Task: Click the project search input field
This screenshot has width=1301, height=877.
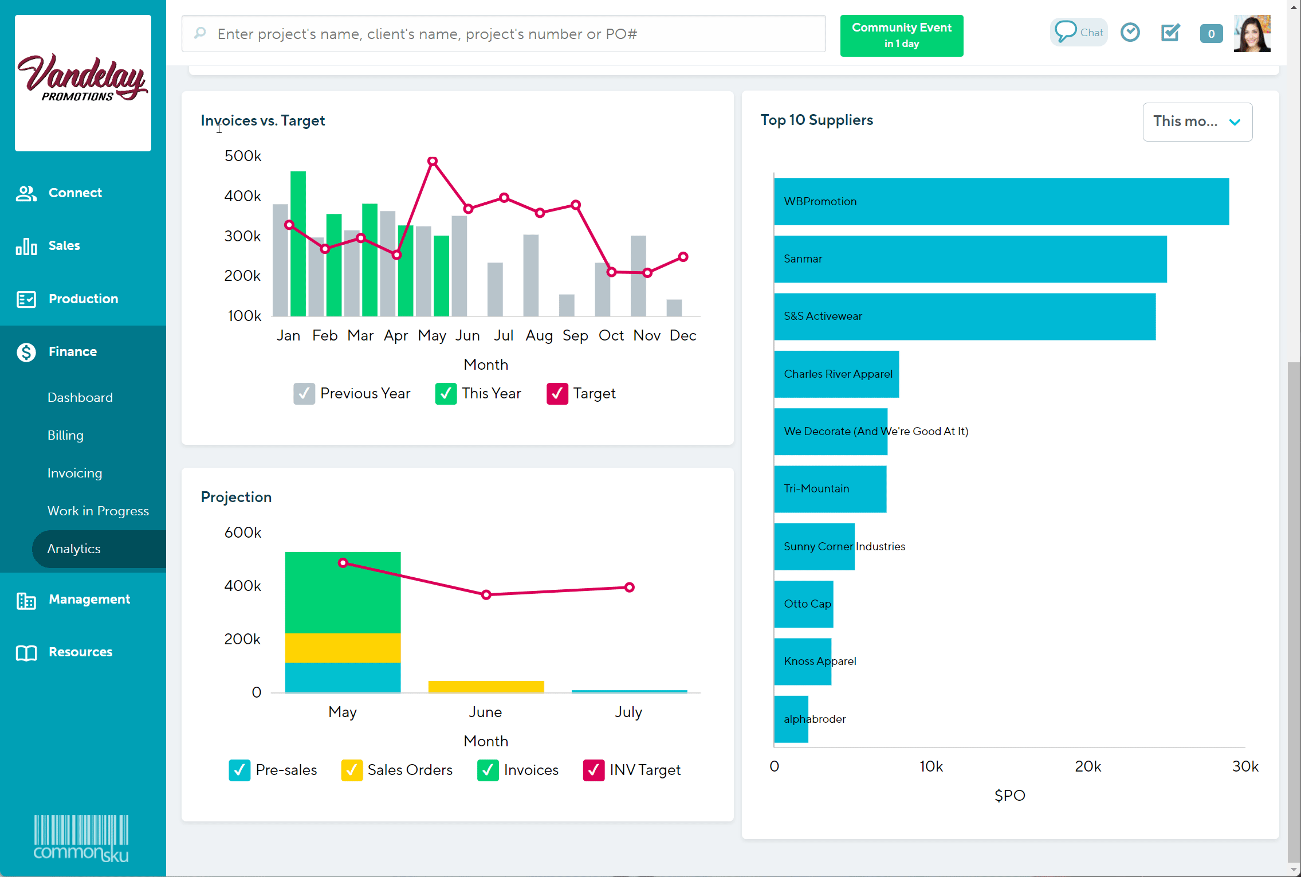Action: pos(504,34)
